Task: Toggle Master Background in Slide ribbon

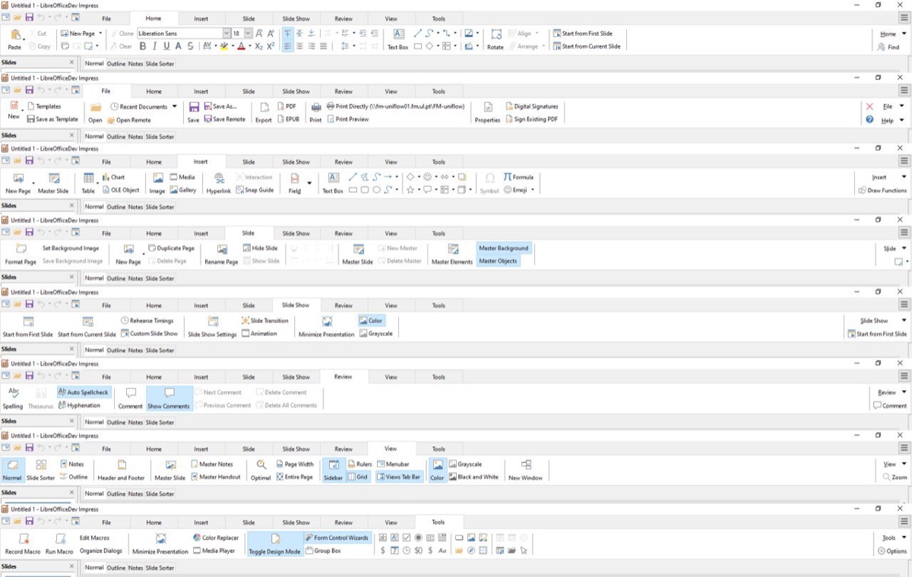Action: click(x=504, y=248)
